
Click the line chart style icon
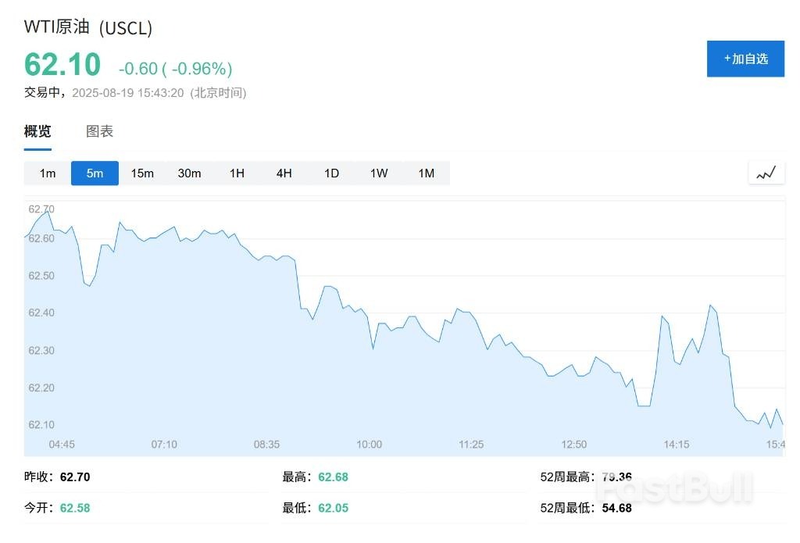tap(766, 173)
